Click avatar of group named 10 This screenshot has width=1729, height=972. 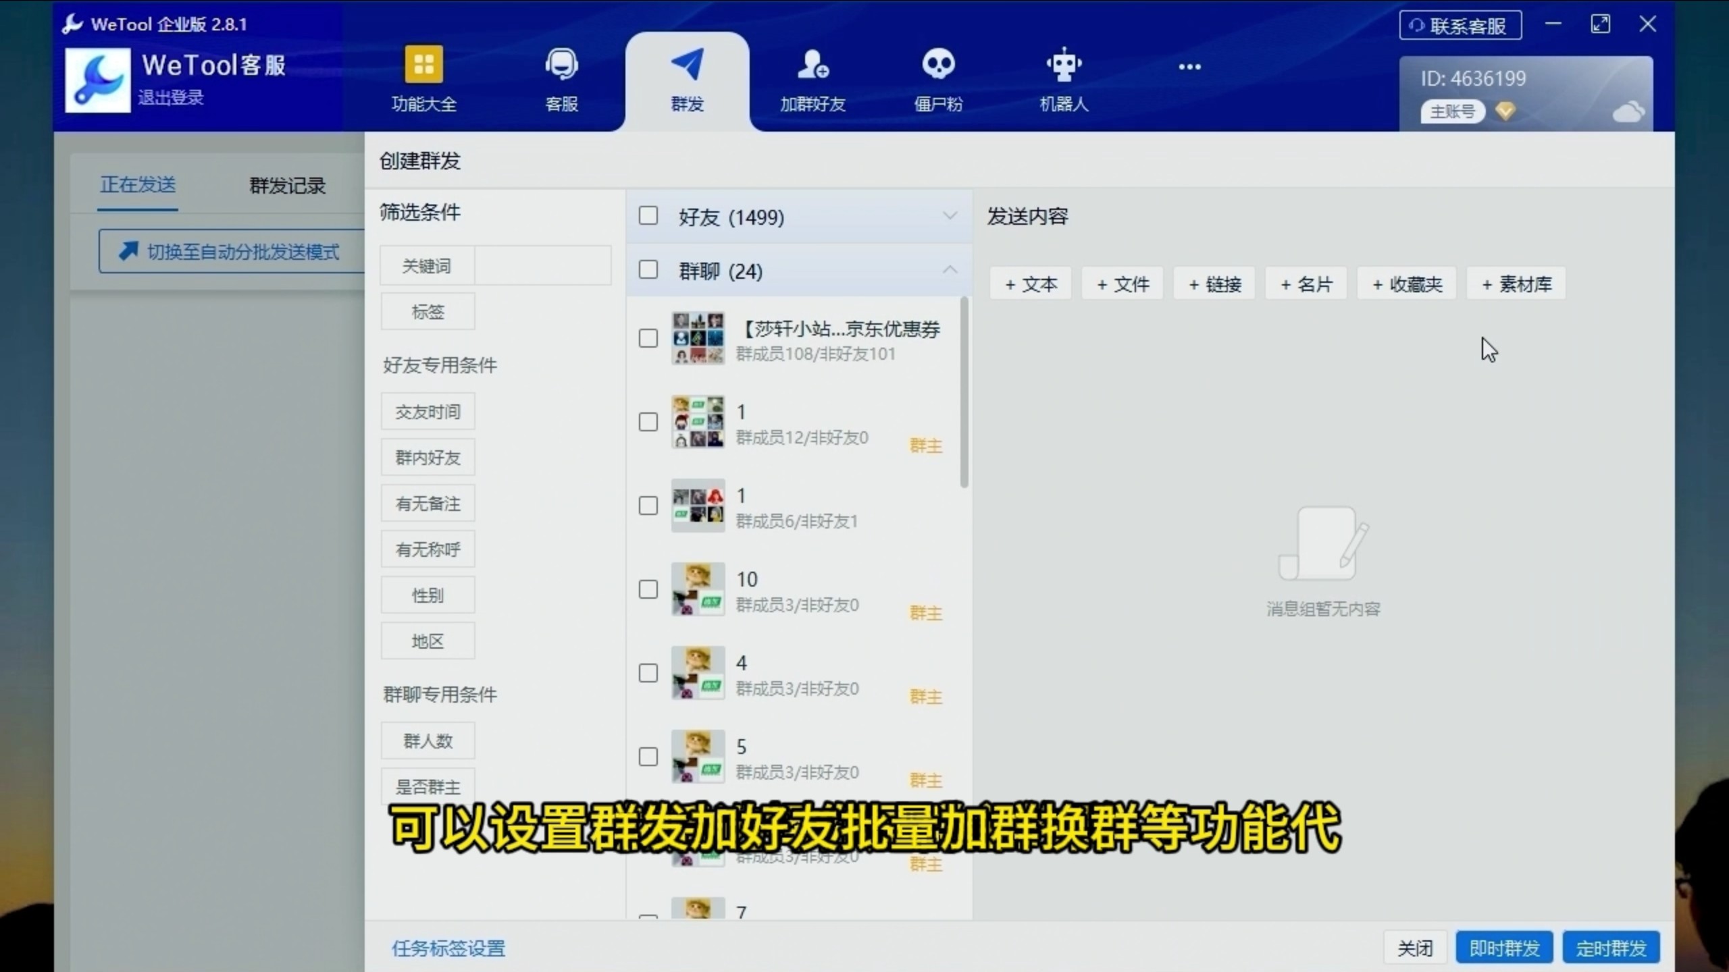(x=698, y=589)
